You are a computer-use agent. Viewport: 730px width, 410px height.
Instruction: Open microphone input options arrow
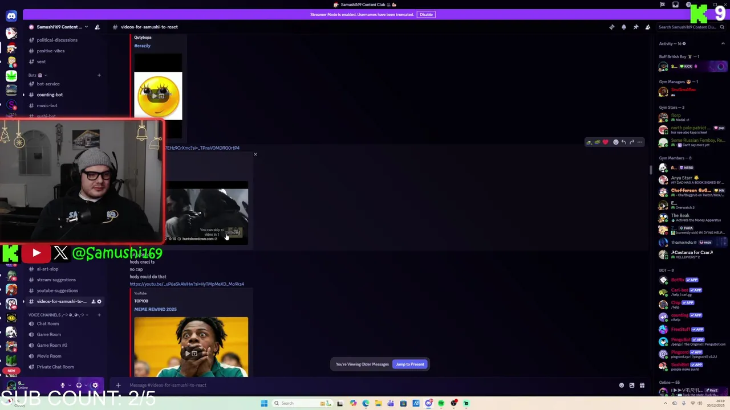coord(70,386)
